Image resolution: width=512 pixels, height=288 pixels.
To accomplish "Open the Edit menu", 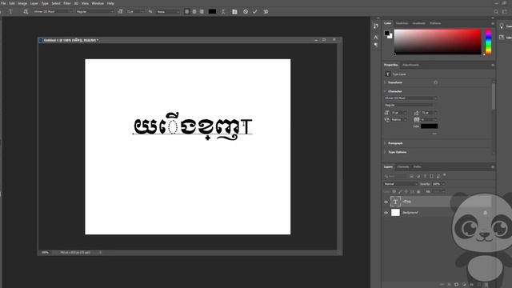I will click(12, 3).
